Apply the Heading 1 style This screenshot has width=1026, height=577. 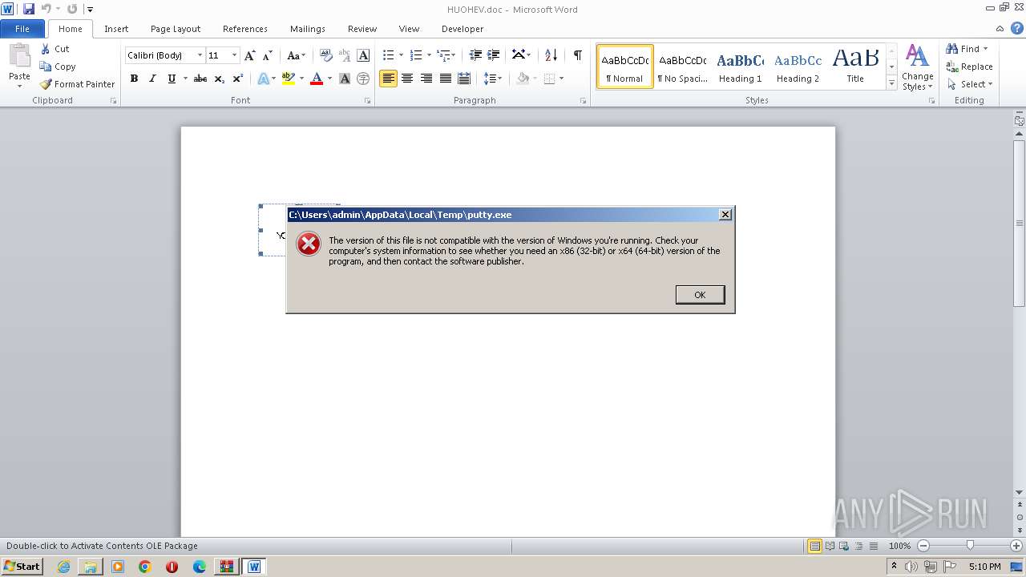click(740, 67)
